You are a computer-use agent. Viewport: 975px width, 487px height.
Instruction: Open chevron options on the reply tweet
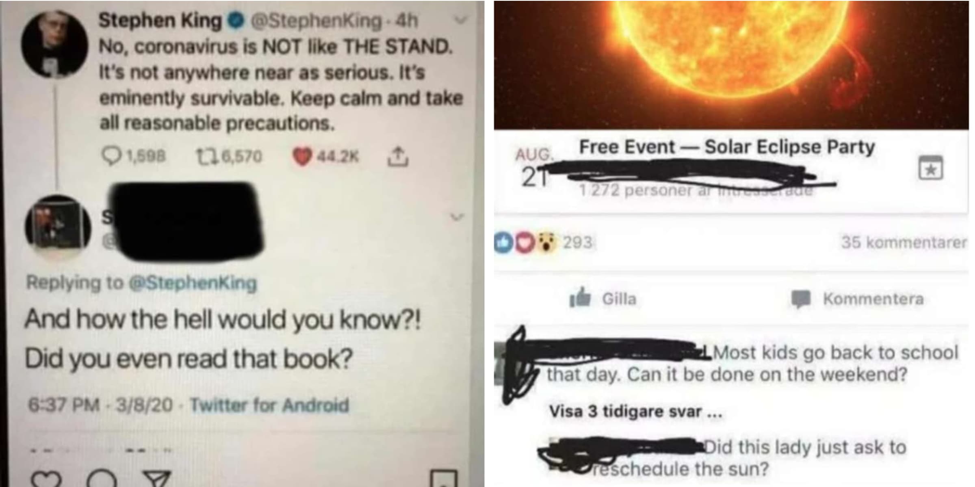coord(457,218)
